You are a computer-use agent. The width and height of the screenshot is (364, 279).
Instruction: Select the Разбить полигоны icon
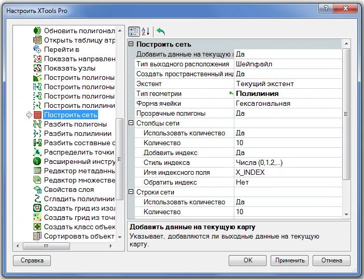coord(37,124)
